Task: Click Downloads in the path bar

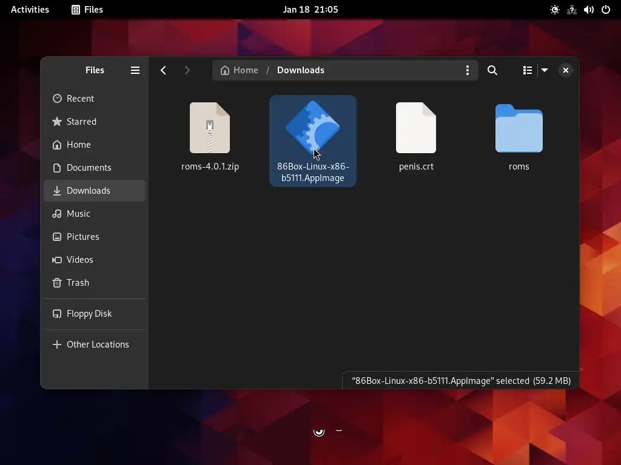Action: [301, 70]
